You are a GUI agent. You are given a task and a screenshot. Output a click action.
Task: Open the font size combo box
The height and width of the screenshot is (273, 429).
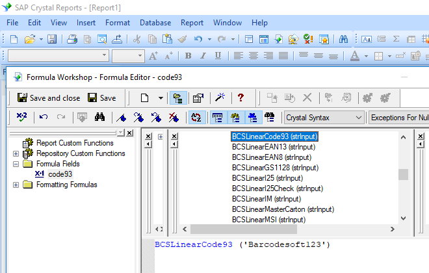(x=128, y=55)
